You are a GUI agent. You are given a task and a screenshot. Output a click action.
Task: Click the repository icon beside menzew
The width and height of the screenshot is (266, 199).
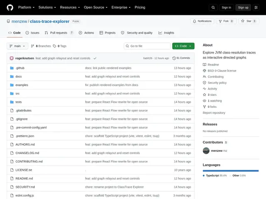tap(8, 21)
